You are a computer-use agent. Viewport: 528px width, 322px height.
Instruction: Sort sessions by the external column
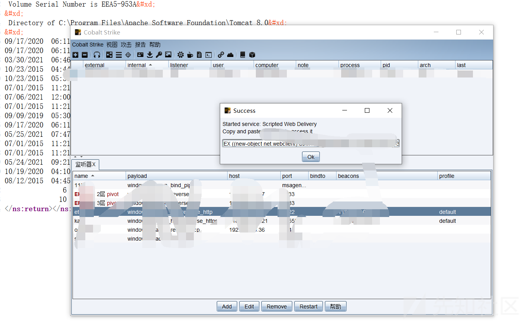click(x=104, y=65)
